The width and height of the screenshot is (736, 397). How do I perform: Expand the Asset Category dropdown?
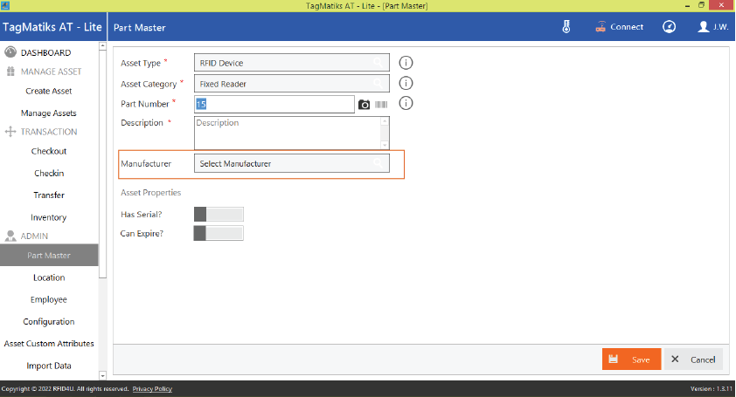(291, 84)
